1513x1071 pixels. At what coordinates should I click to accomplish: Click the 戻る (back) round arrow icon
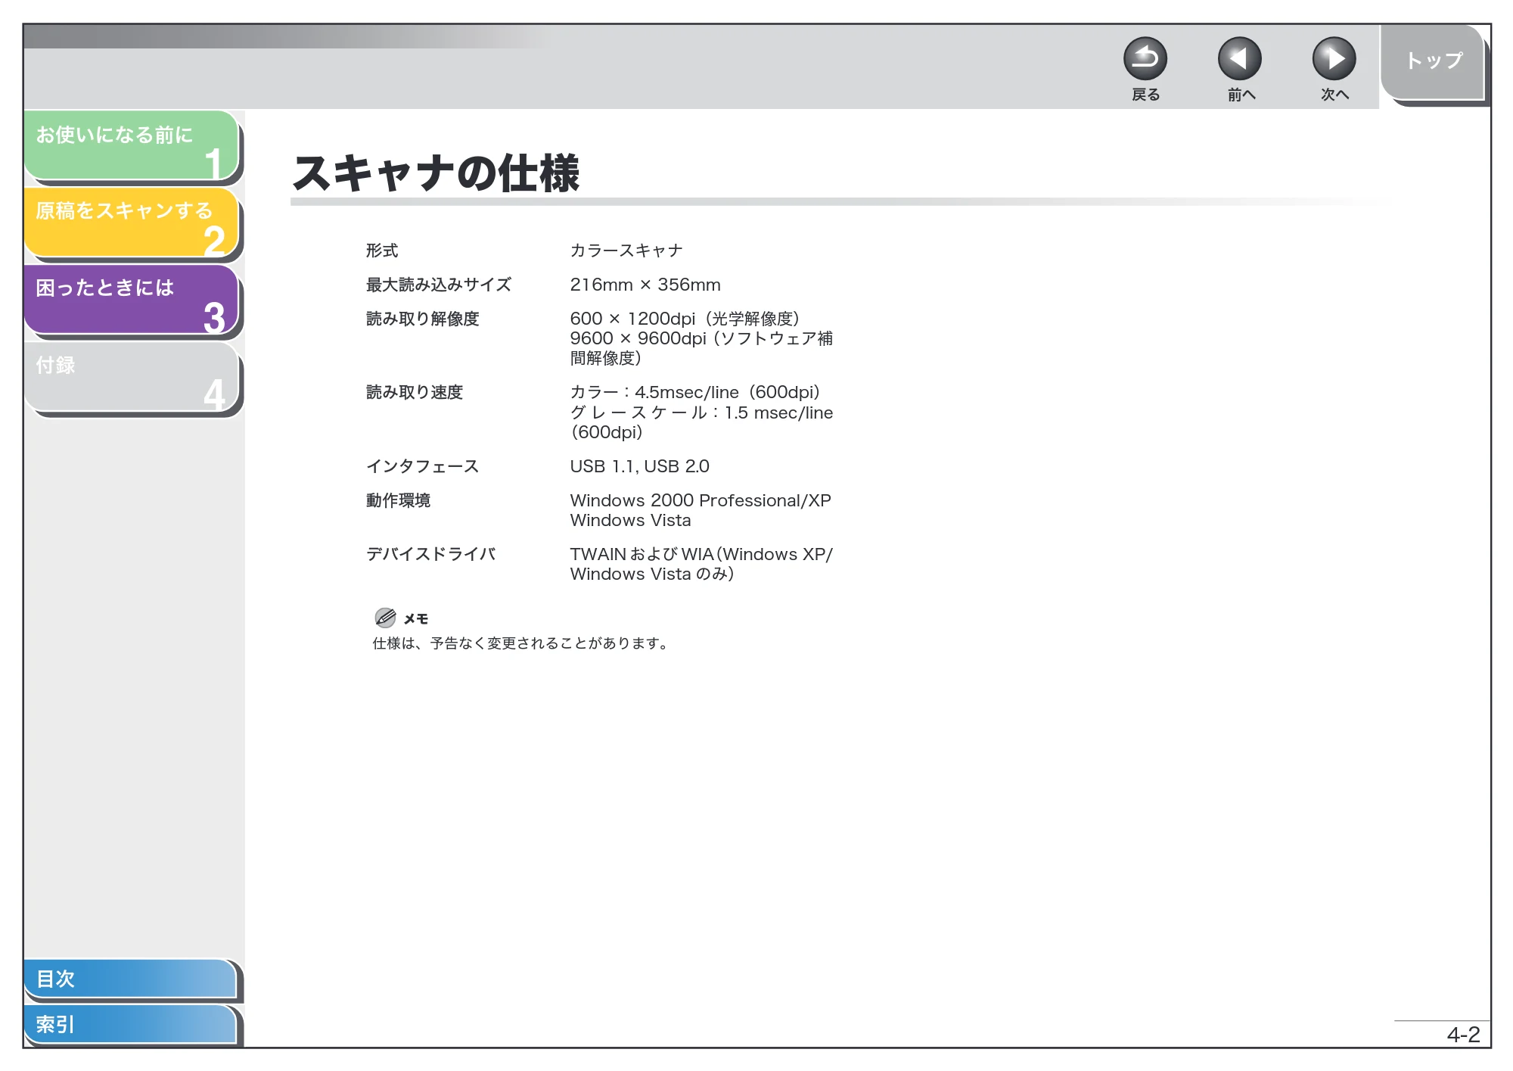1145,59
